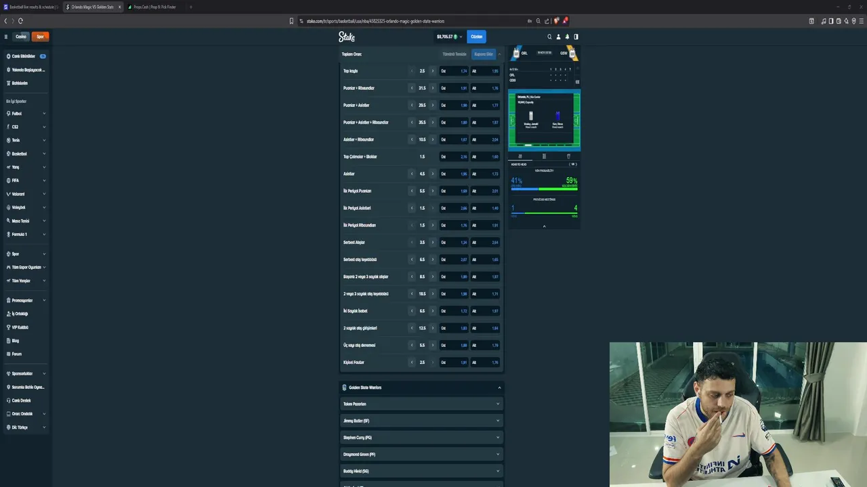Select the lineups tab in match widget
The height and width of the screenshot is (487, 867).
[544, 156]
